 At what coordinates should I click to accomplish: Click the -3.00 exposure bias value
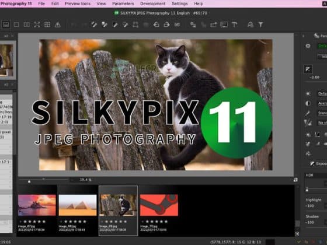(x=315, y=77)
